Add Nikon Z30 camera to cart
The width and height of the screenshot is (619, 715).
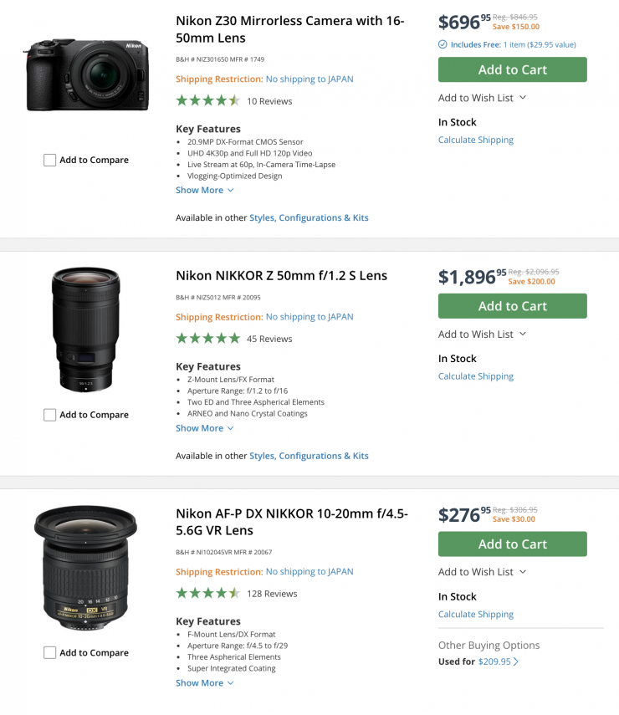tap(512, 69)
